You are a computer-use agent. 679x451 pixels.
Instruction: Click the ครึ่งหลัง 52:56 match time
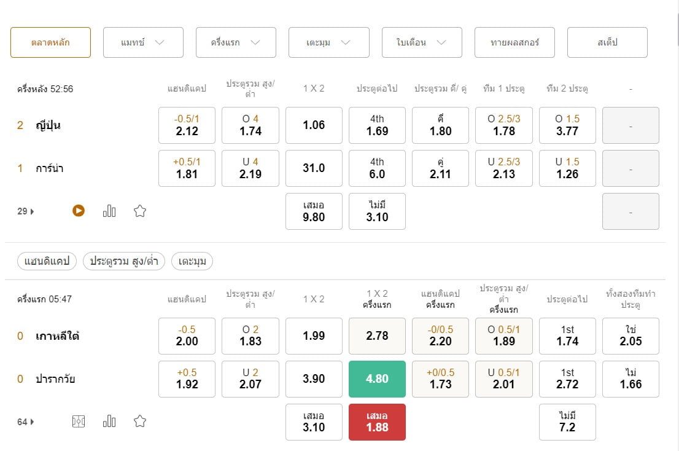(45, 89)
